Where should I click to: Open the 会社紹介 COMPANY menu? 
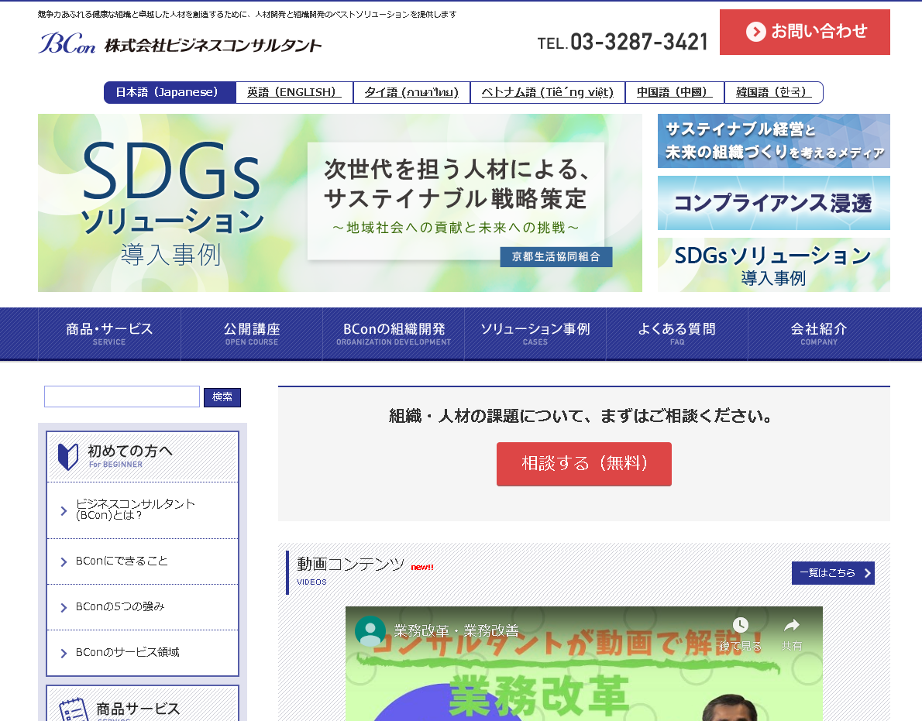click(x=819, y=333)
